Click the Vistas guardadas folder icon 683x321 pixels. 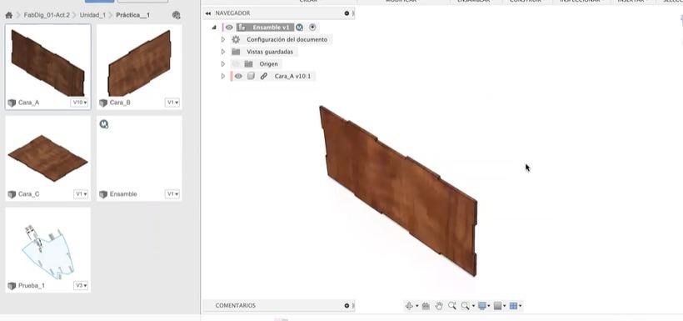[x=236, y=52]
